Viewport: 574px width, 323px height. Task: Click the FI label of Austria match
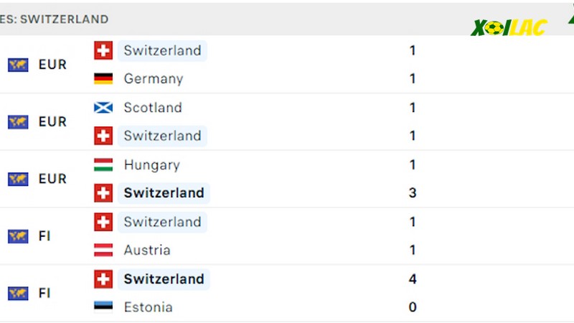click(x=44, y=236)
